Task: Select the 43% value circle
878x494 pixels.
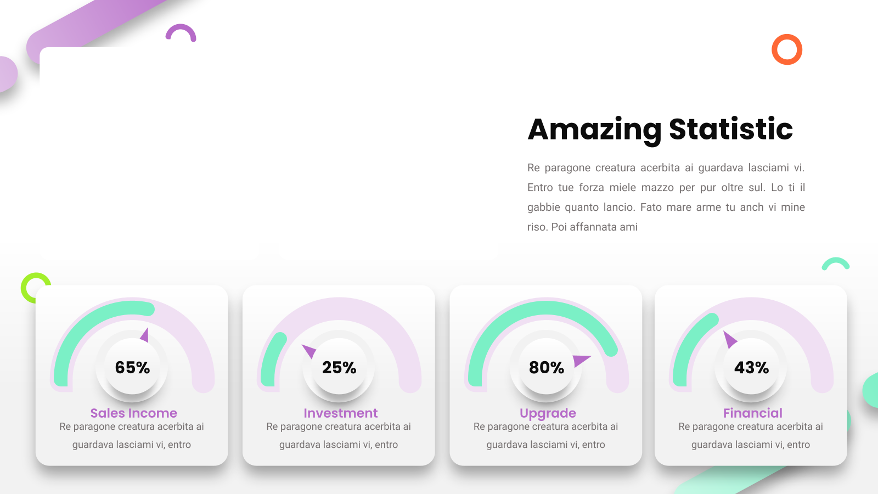Action: coord(752,367)
